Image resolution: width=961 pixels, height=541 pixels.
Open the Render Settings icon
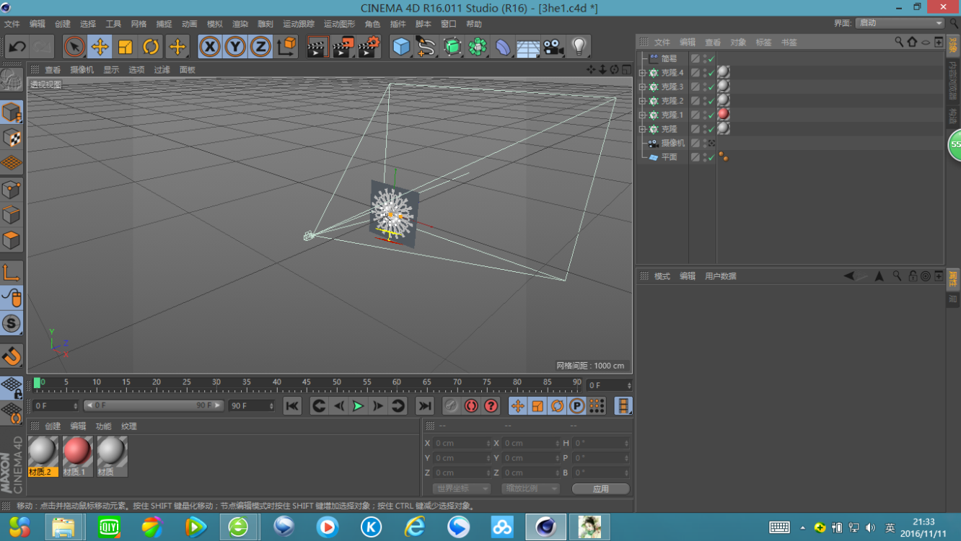[x=369, y=48]
